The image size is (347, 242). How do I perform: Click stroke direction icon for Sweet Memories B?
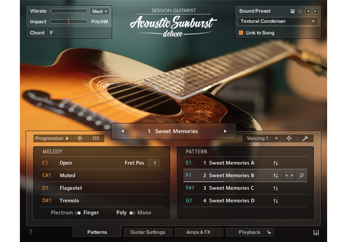click(x=276, y=176)
